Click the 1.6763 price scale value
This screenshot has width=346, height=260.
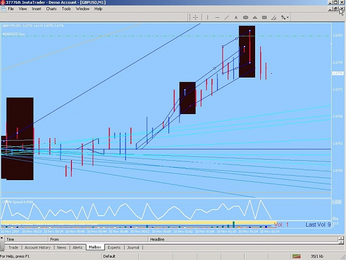click(338, 144)
